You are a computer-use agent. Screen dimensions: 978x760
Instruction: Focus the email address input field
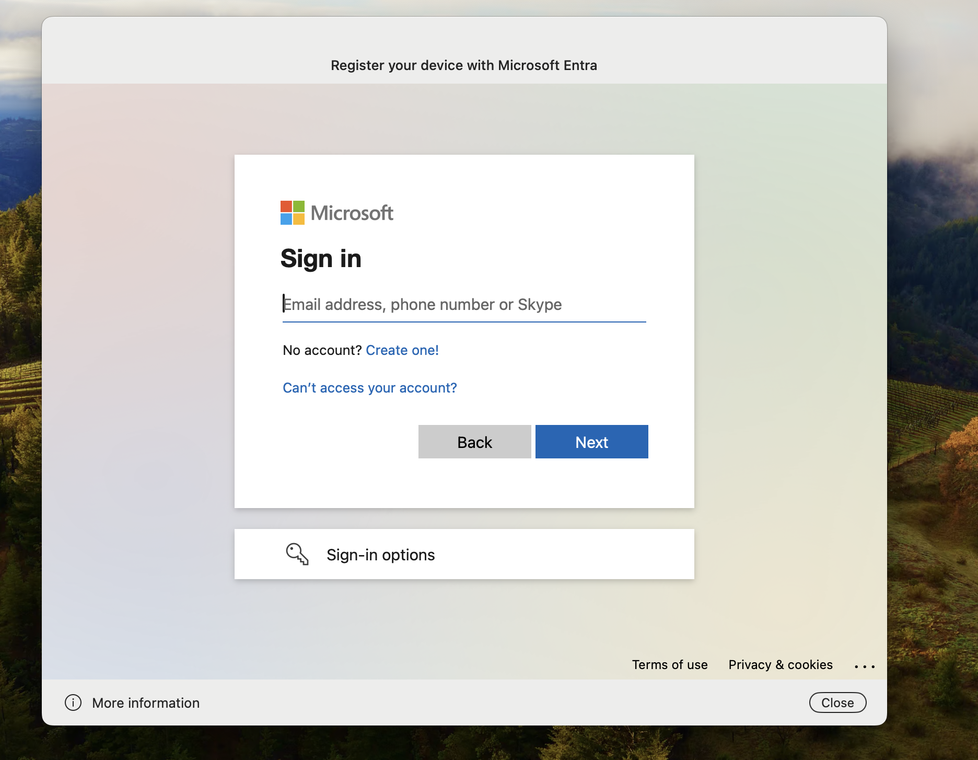tap(464, 305)
